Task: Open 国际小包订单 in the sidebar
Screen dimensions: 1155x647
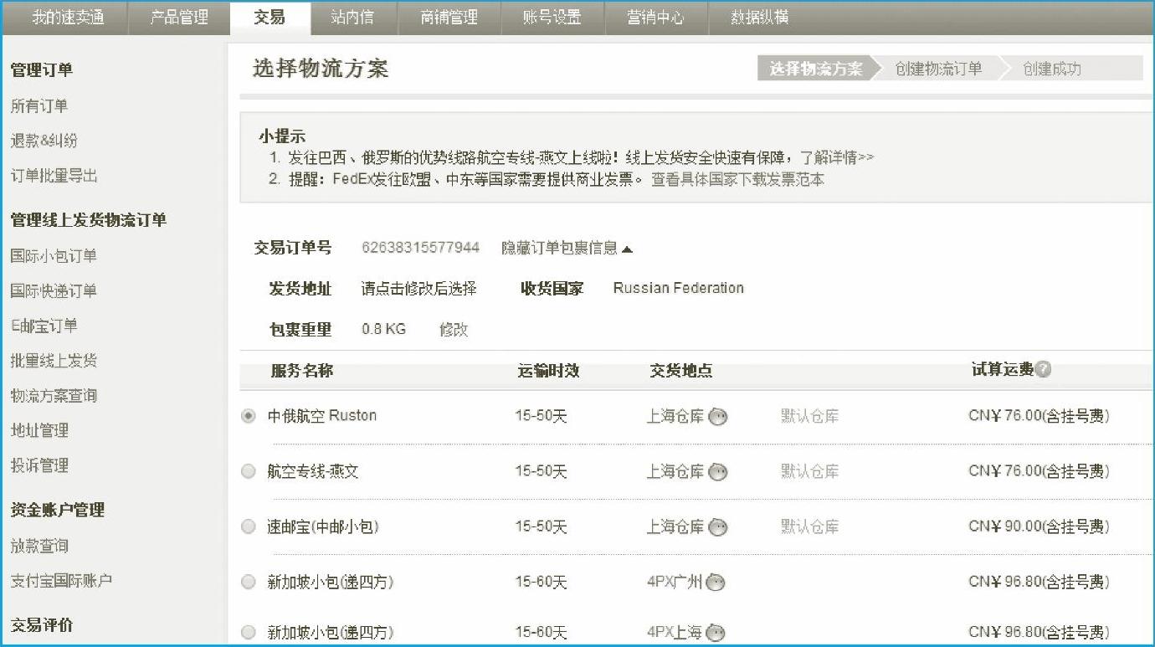Action: (54, 256)
